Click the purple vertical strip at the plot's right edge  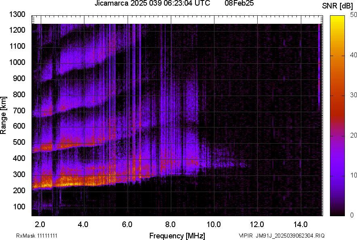[x=319, y=65]
